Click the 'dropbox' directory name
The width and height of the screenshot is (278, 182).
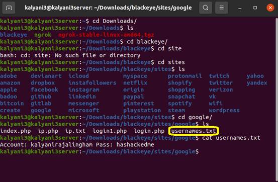[43, 83]
